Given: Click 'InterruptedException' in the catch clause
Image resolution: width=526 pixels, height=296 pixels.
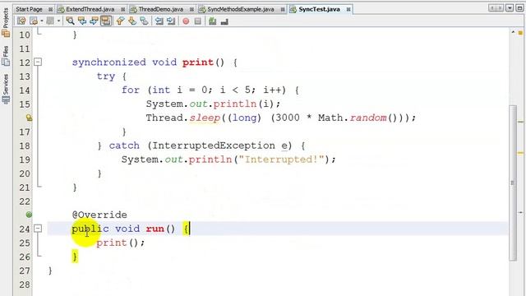Looking at the screenshot, I should 214,146.
